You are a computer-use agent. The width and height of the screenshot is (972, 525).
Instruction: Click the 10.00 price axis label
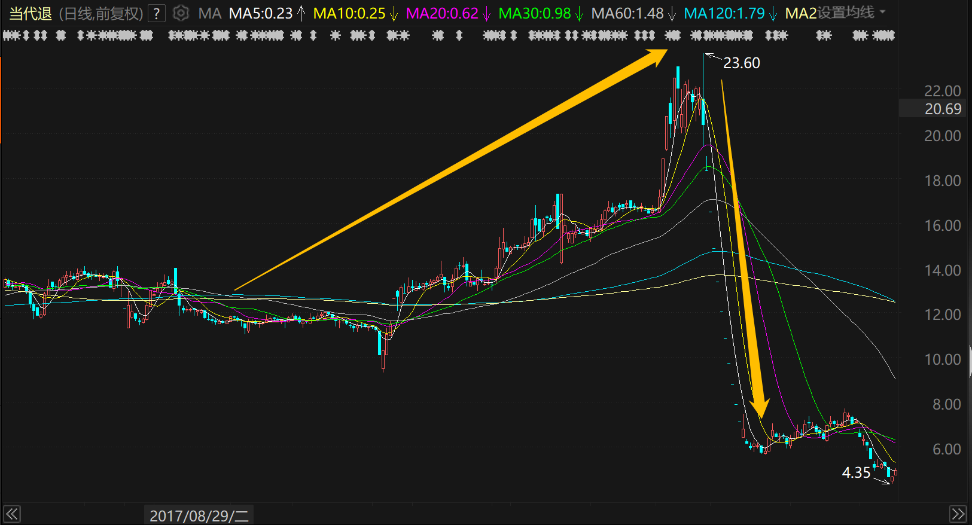pyautogui.click(x=943, y=359)
